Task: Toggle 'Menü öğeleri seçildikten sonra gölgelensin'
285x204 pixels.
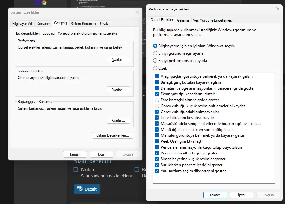Action: pos(157,130)
